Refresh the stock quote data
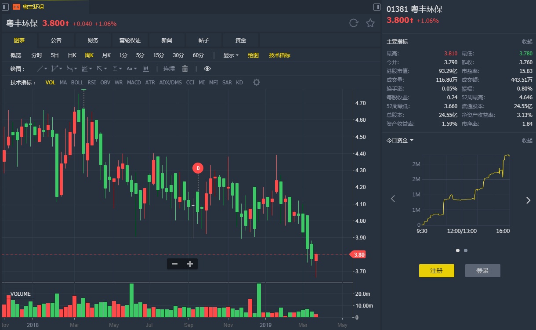 click(354, 23)
